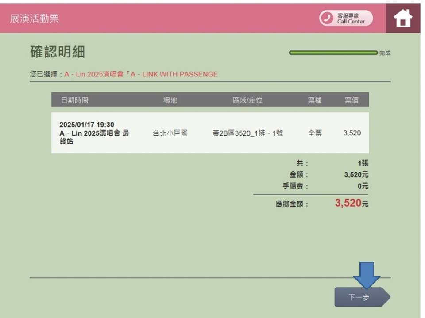Select the 展演活動票 header title
Screen dimensions: 425x318
35,19
